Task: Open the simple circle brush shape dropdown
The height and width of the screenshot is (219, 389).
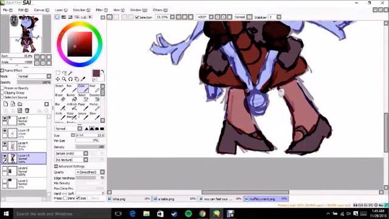Action: click(x=71, y=153)
